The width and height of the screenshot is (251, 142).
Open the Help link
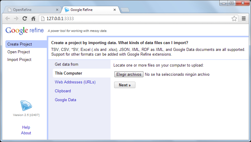(x=26, y=127)
